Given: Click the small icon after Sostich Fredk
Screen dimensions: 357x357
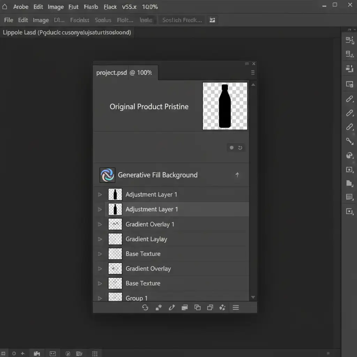Looking at the screenshot, I should (212, 20).
